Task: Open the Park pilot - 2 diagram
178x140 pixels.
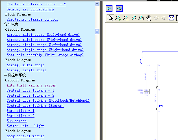Action: pyautogui.click(x=20, y=116)
